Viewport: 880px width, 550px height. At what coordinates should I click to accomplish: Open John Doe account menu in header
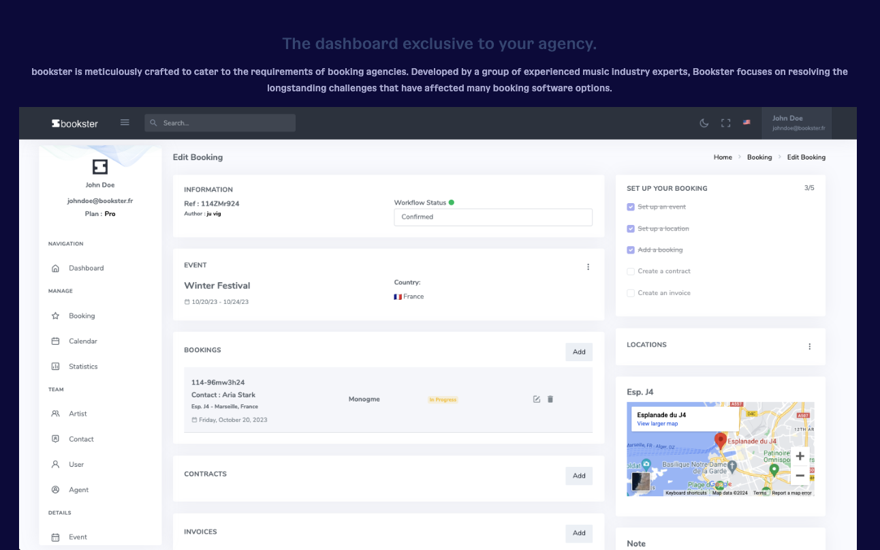pos(797,123)
